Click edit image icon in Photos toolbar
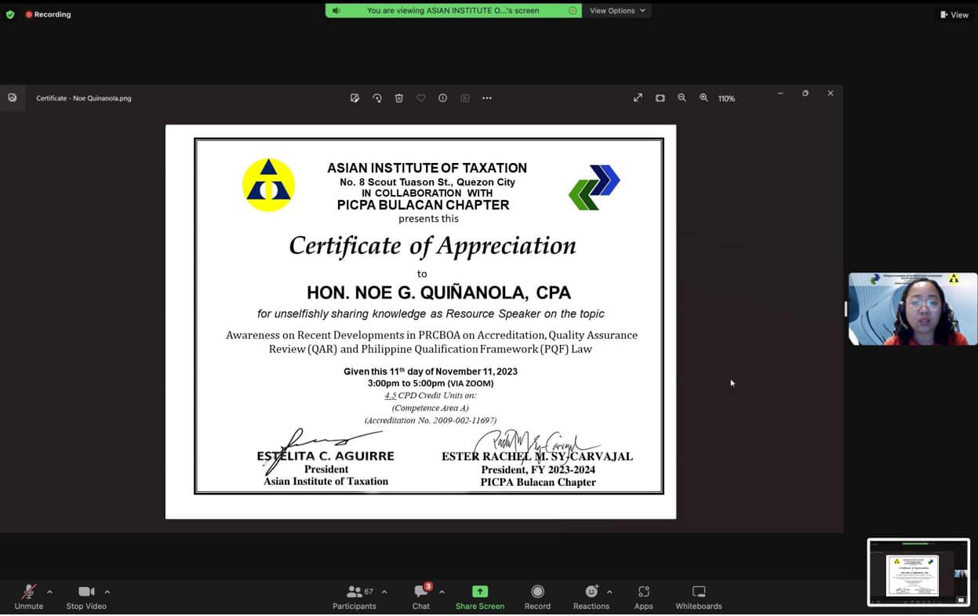 [x=354, y=98]
